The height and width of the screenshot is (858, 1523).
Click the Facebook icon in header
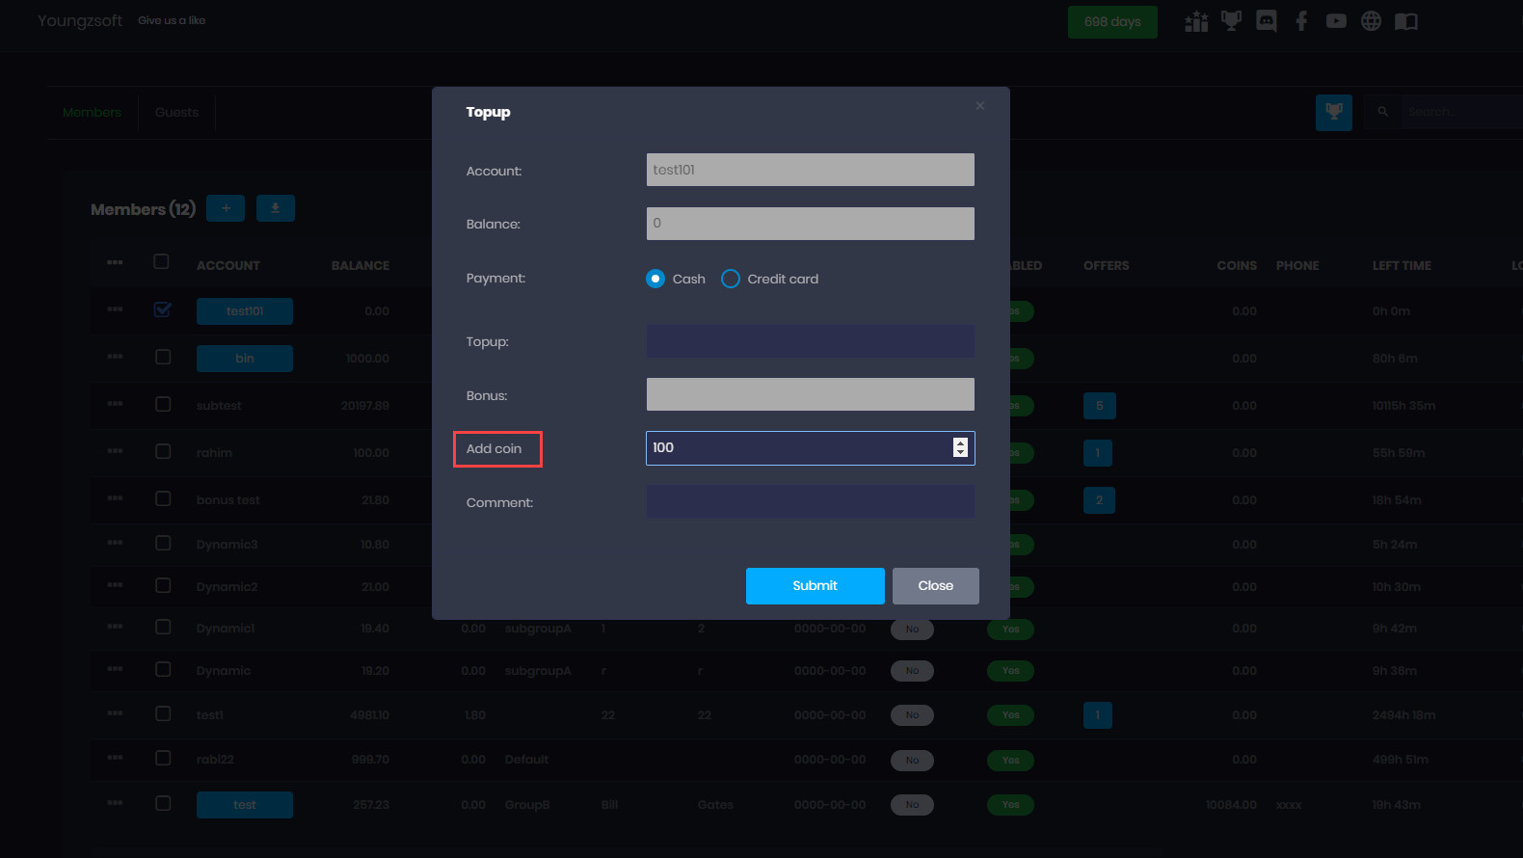1301,21
